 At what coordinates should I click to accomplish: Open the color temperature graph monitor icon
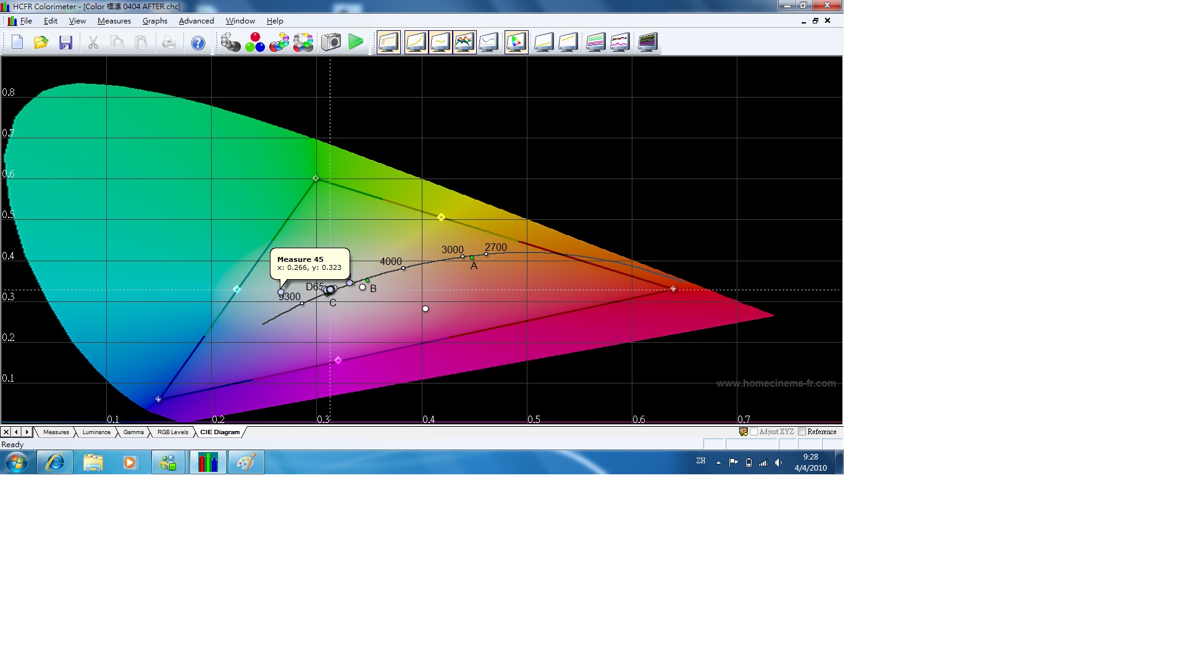click(x=489, y=43)
